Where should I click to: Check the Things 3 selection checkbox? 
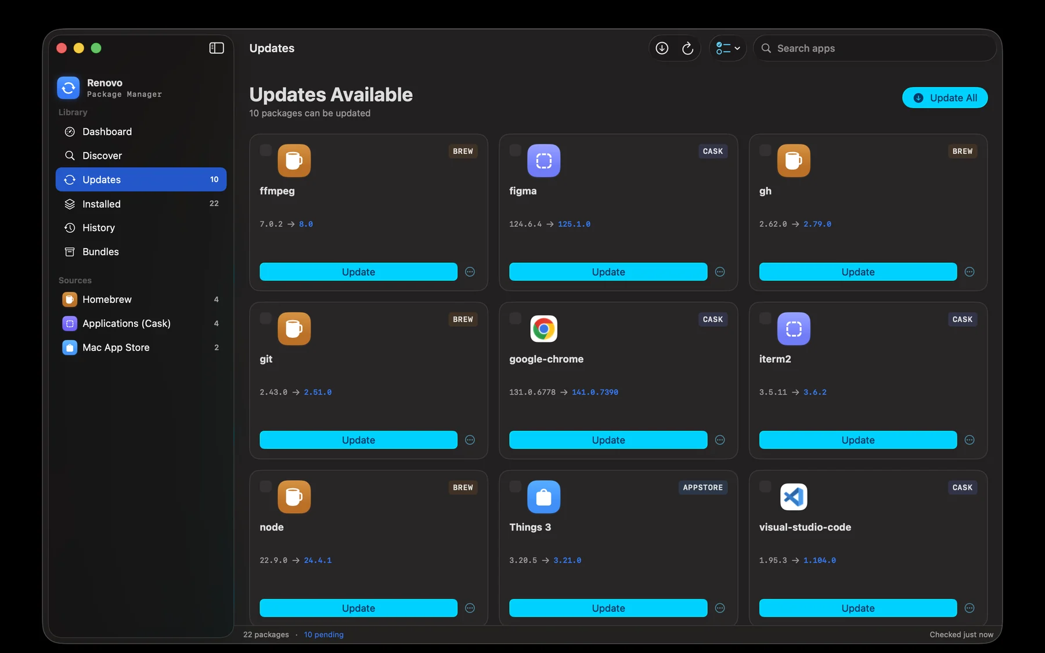[x=515, y=486]
